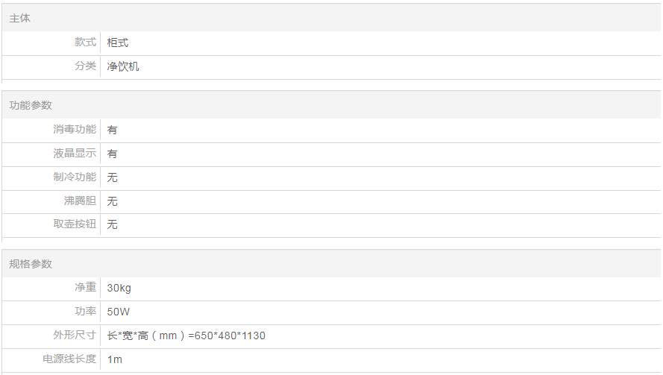
Task: Select the 制冷功能 row label
Action: pyautogui.click(x=75, y=177)
